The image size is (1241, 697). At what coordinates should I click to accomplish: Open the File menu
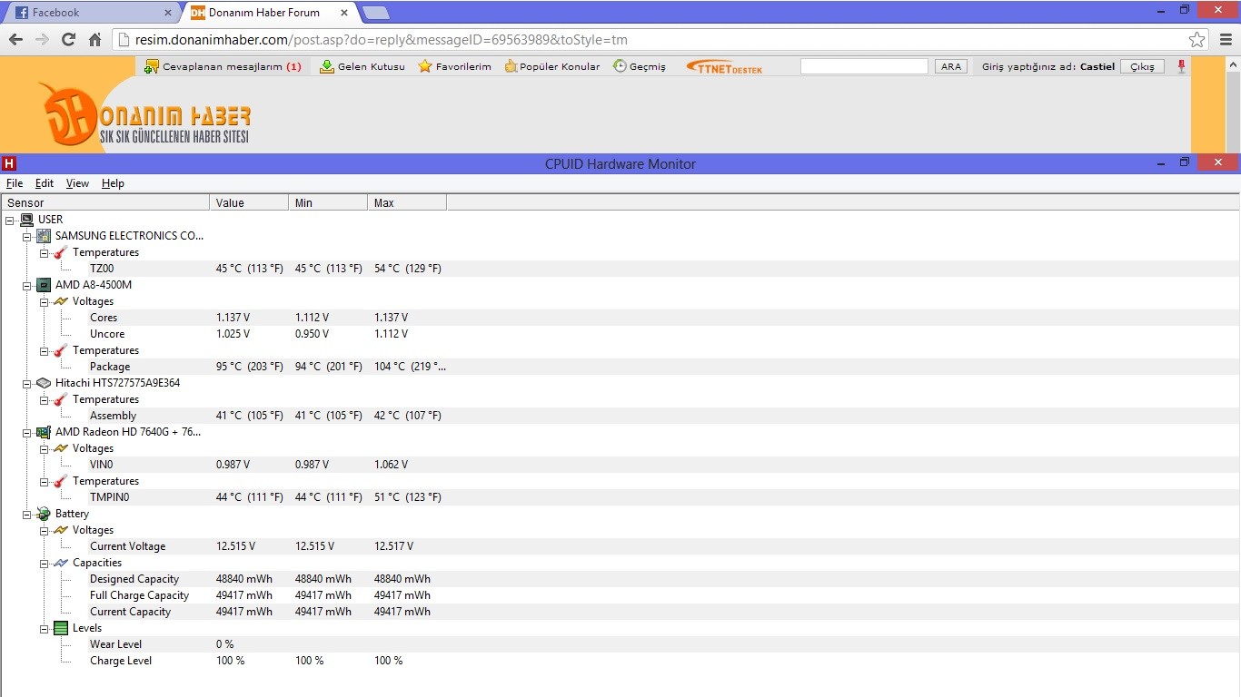tap(15, 183)
